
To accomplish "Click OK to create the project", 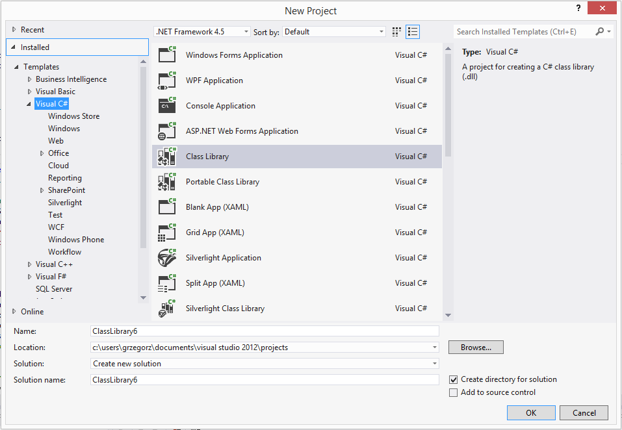I will tap(531, 412).
